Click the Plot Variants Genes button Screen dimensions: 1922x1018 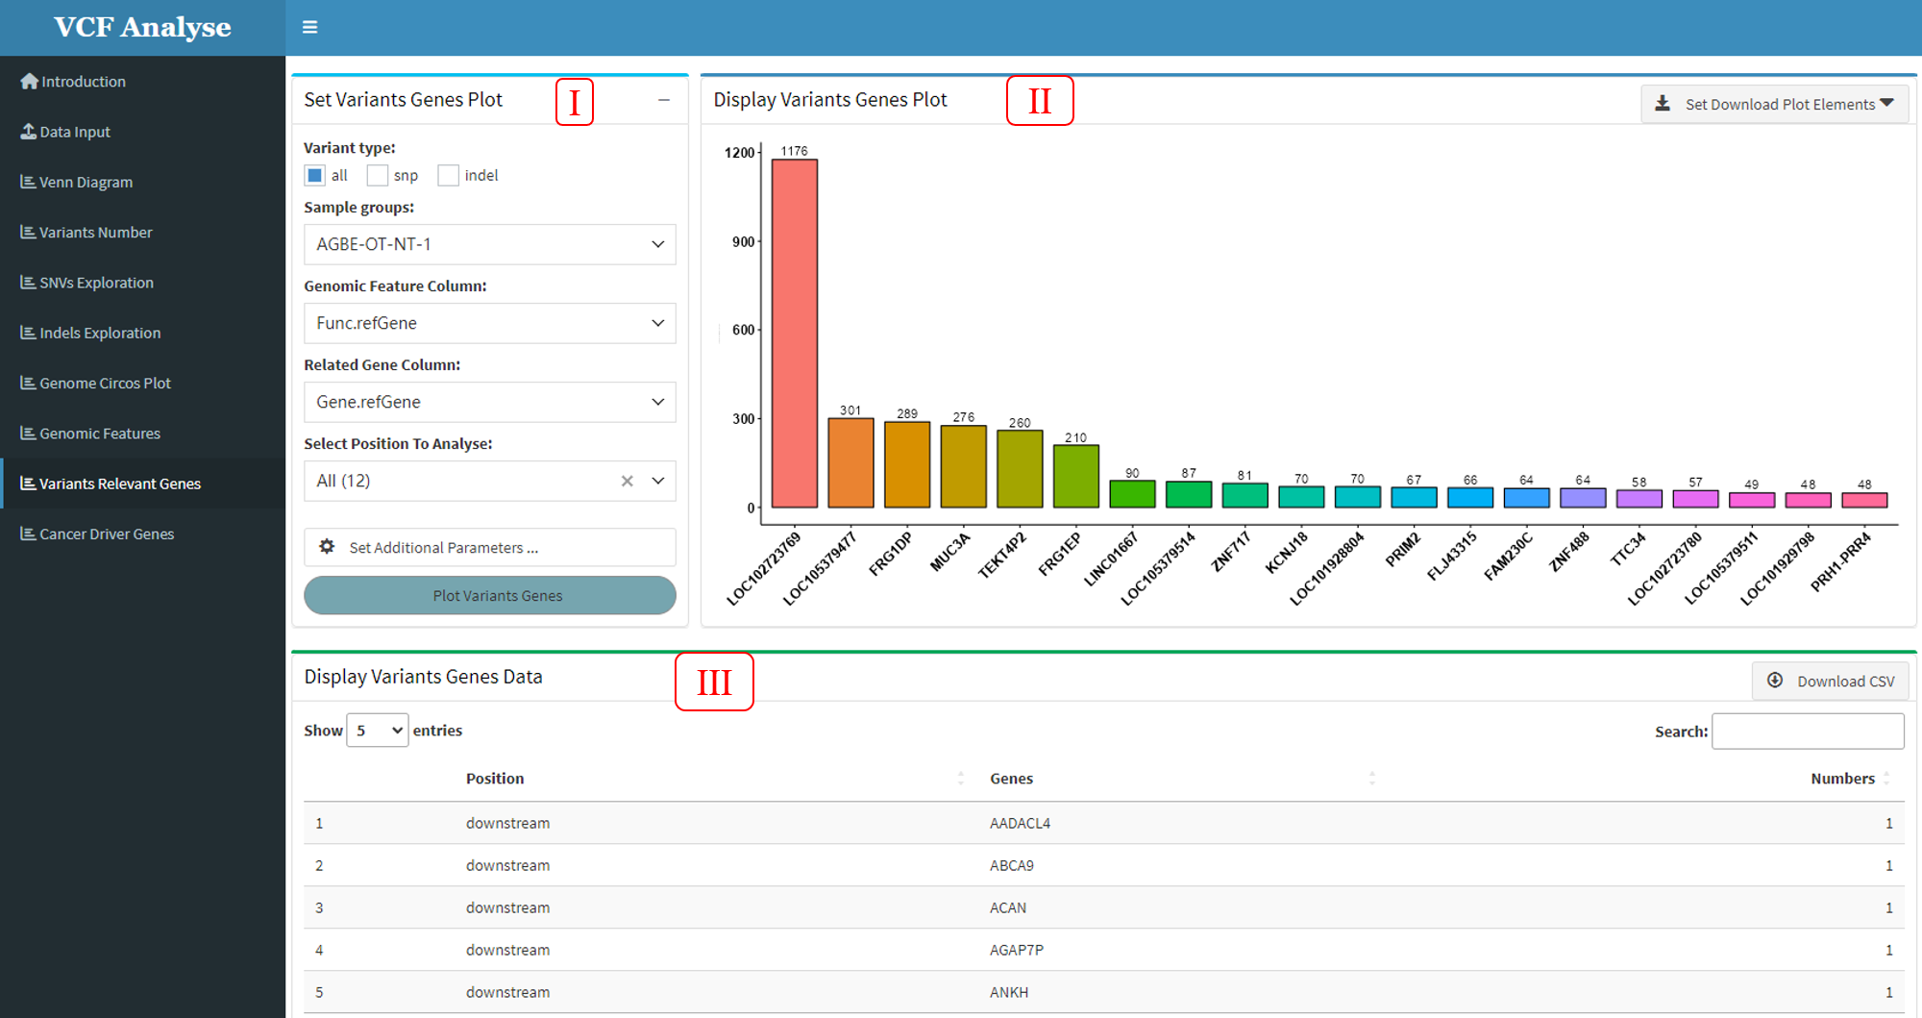click(490, 595)
